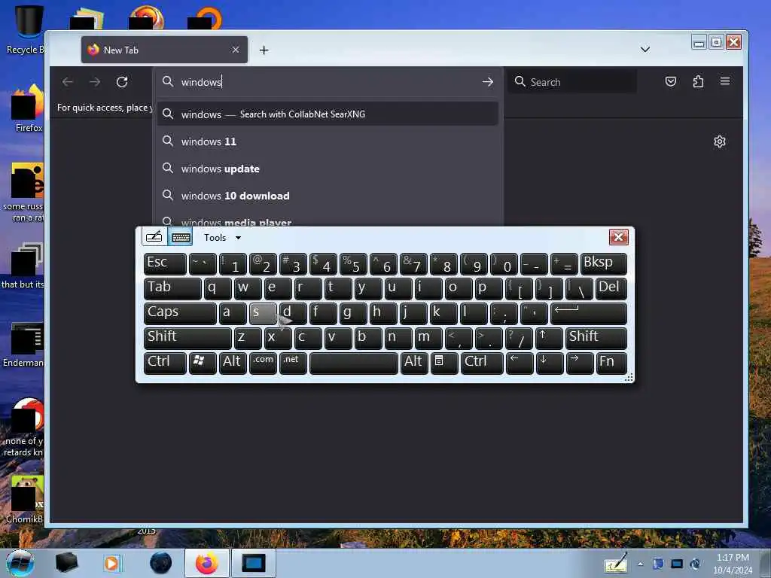Select the New Tab tab
Screen dimensions: 771x578
[164, 50]
